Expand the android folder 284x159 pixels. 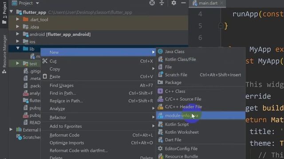18,34
